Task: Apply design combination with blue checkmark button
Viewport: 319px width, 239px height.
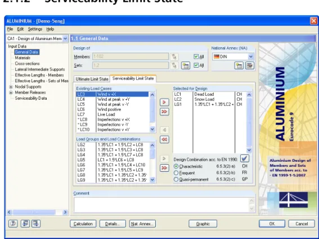Action: click(x=245, y=158)
